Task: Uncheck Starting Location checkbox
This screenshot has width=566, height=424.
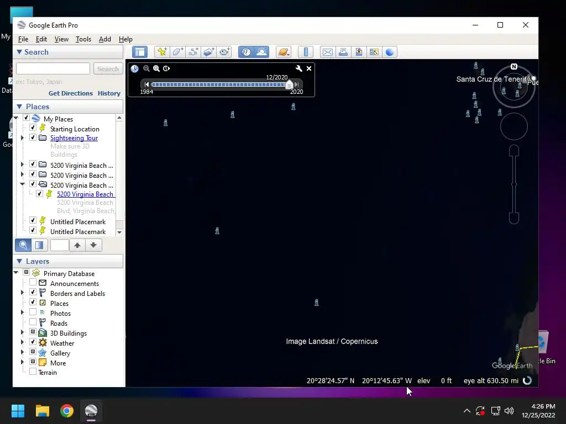Action: [33, 128]
